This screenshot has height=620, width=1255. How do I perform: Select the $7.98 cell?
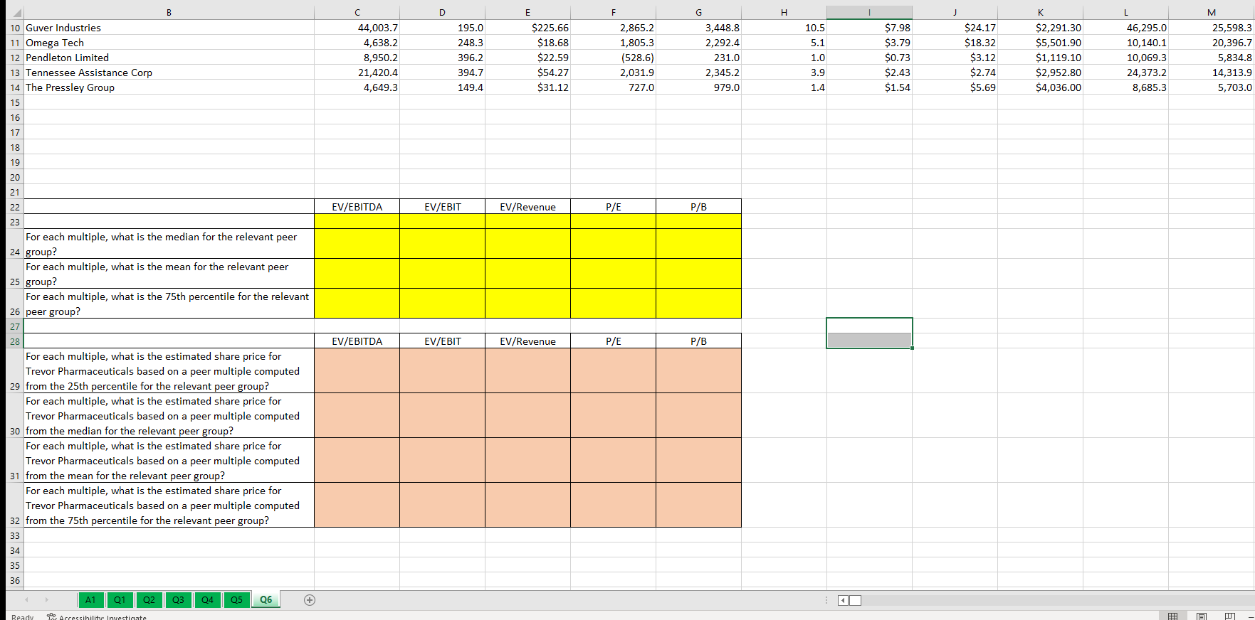[x=869, y=28]
